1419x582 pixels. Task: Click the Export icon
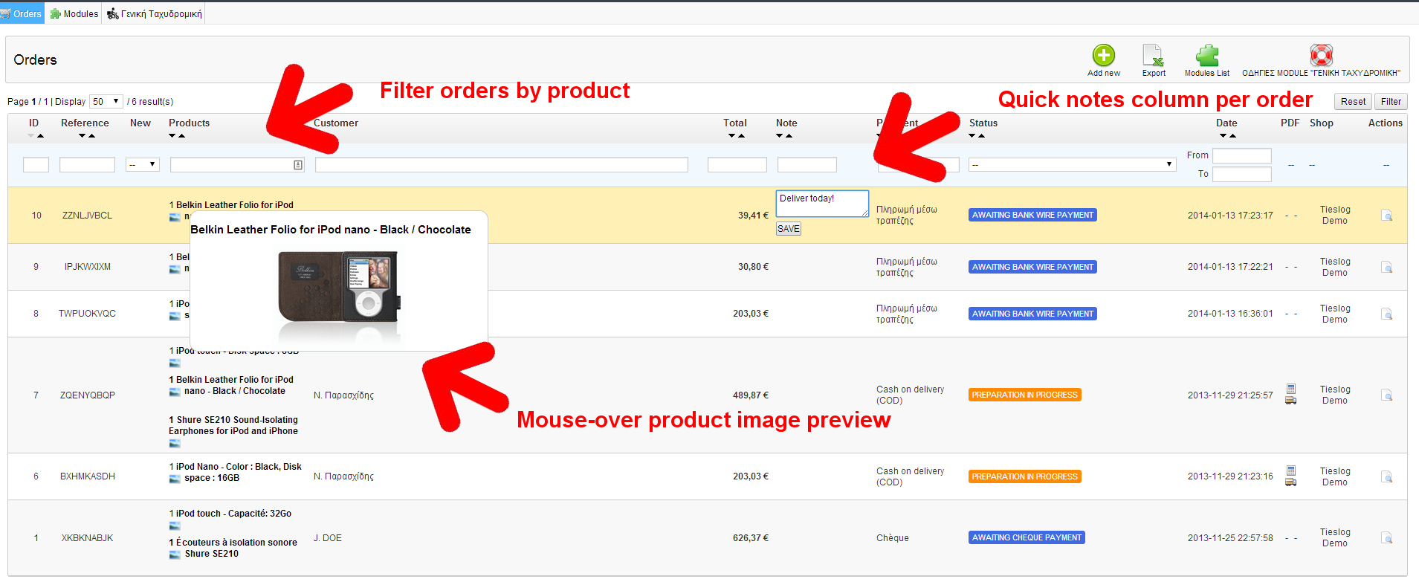click(1153, 55)
